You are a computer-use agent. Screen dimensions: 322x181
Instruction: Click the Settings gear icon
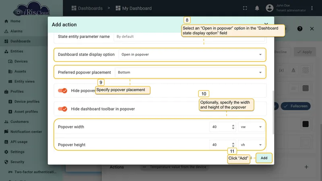[6, 152]
